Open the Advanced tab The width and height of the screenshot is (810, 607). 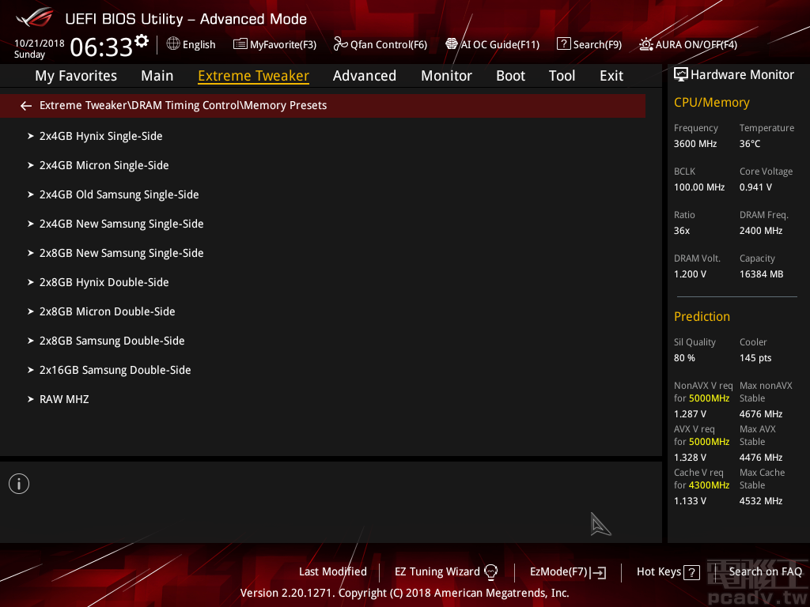[x=364, y=76]
